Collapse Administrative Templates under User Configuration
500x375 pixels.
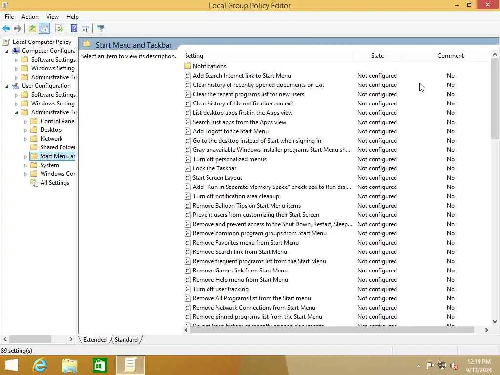coord(16,113)
